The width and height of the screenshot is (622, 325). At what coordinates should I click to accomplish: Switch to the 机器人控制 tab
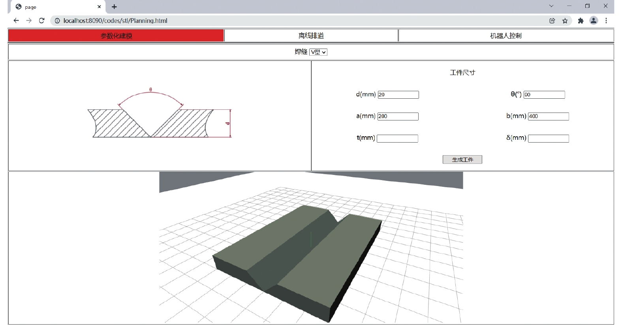[x=505, y=36]
